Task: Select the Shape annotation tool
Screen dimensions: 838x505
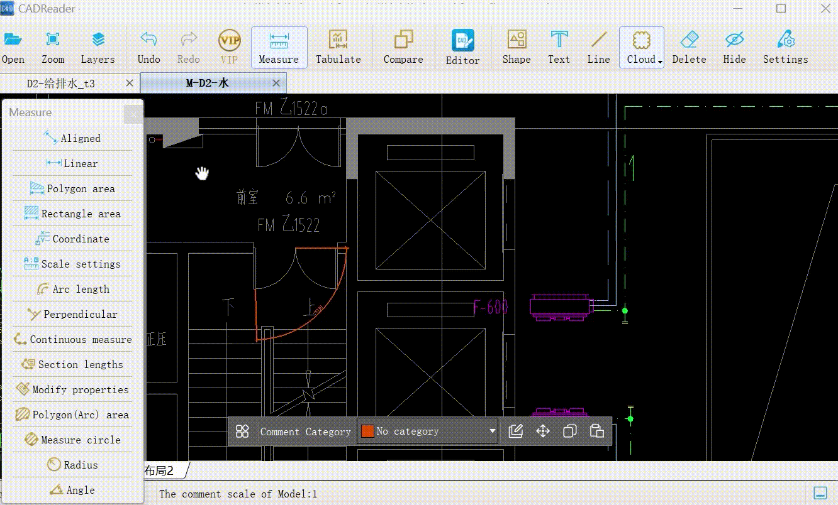Action: [517, 48]
